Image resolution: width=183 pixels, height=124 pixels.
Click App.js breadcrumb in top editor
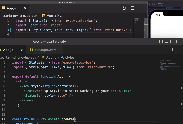click(51, 16)
